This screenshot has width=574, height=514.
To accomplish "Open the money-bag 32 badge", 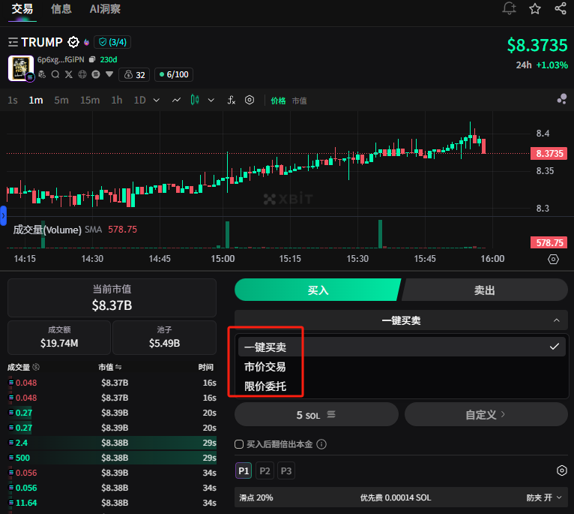I will [x=134, y=75].
